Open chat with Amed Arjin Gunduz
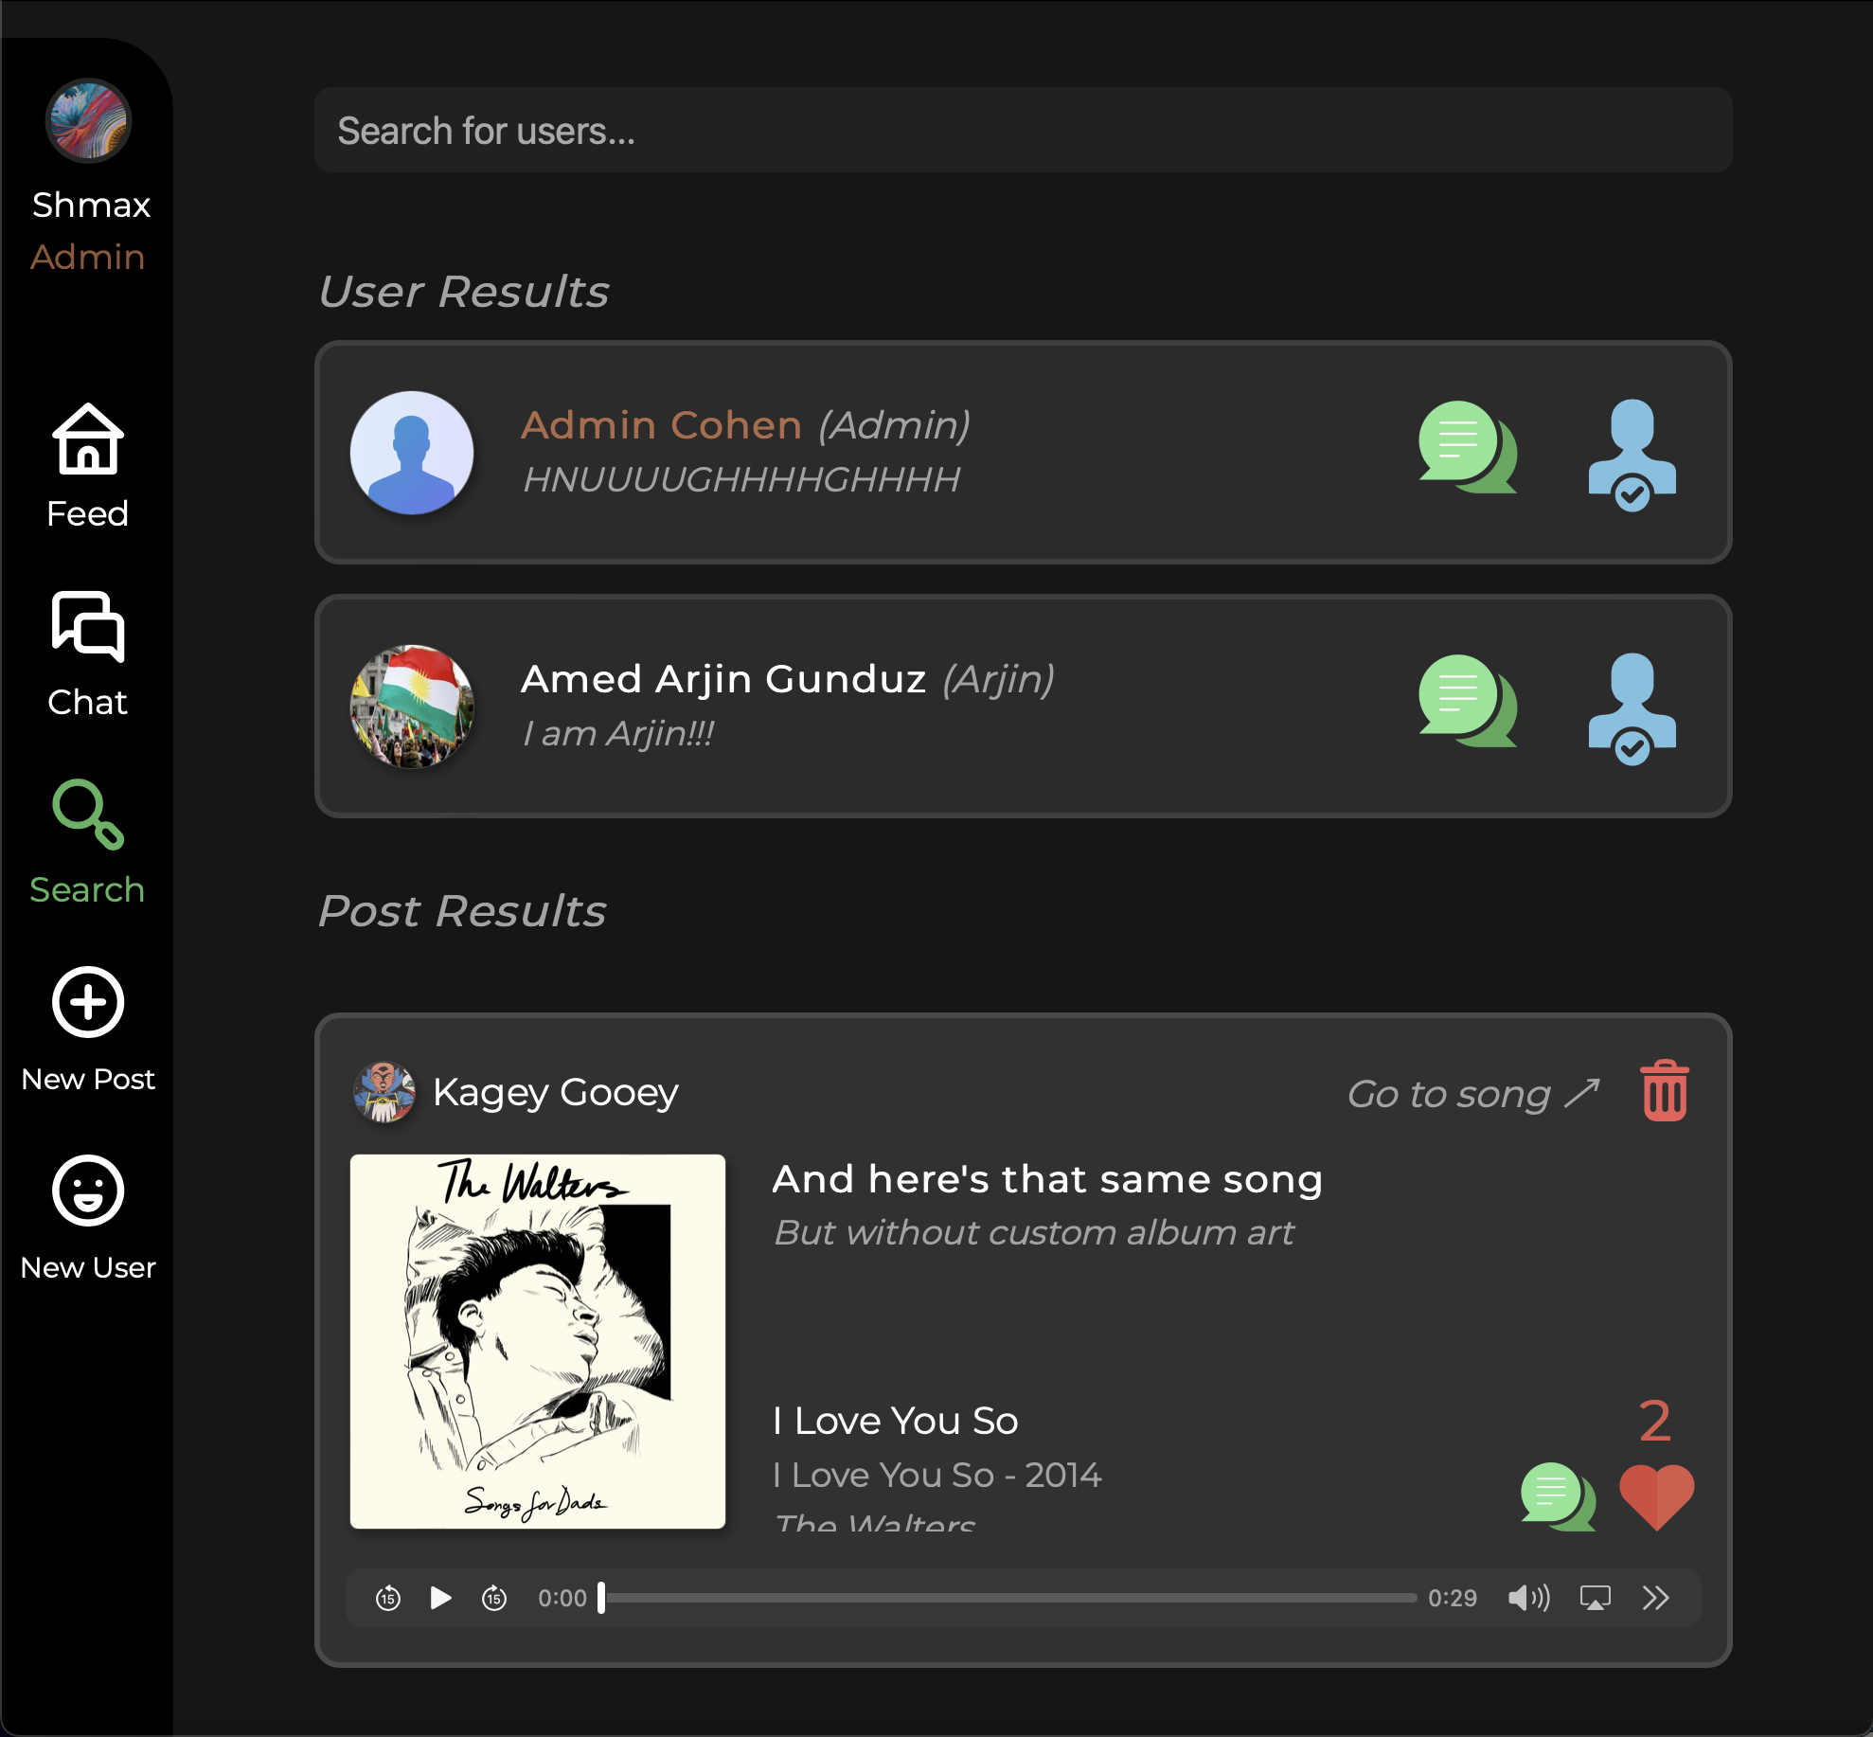 [1467, 701]
